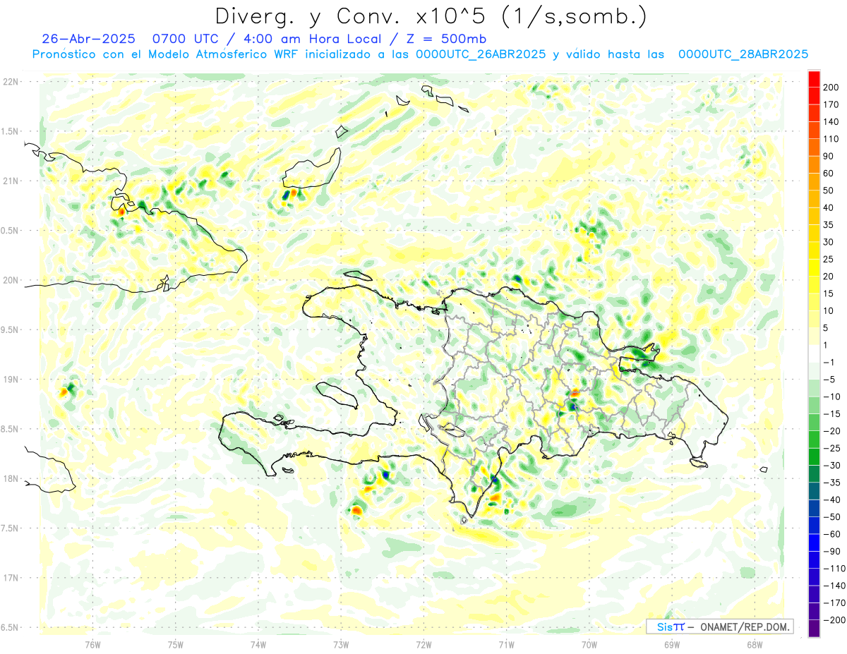Click the '-110' legend value
Viewport: 847px width, 654px height.
coord(836,569)
